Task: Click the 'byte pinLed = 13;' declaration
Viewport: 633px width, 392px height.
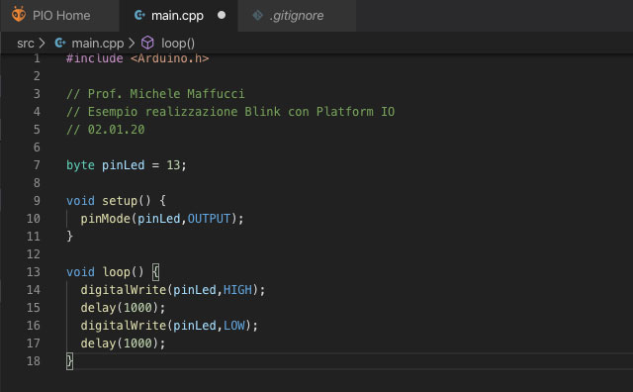Action: (x=127, y=165)
